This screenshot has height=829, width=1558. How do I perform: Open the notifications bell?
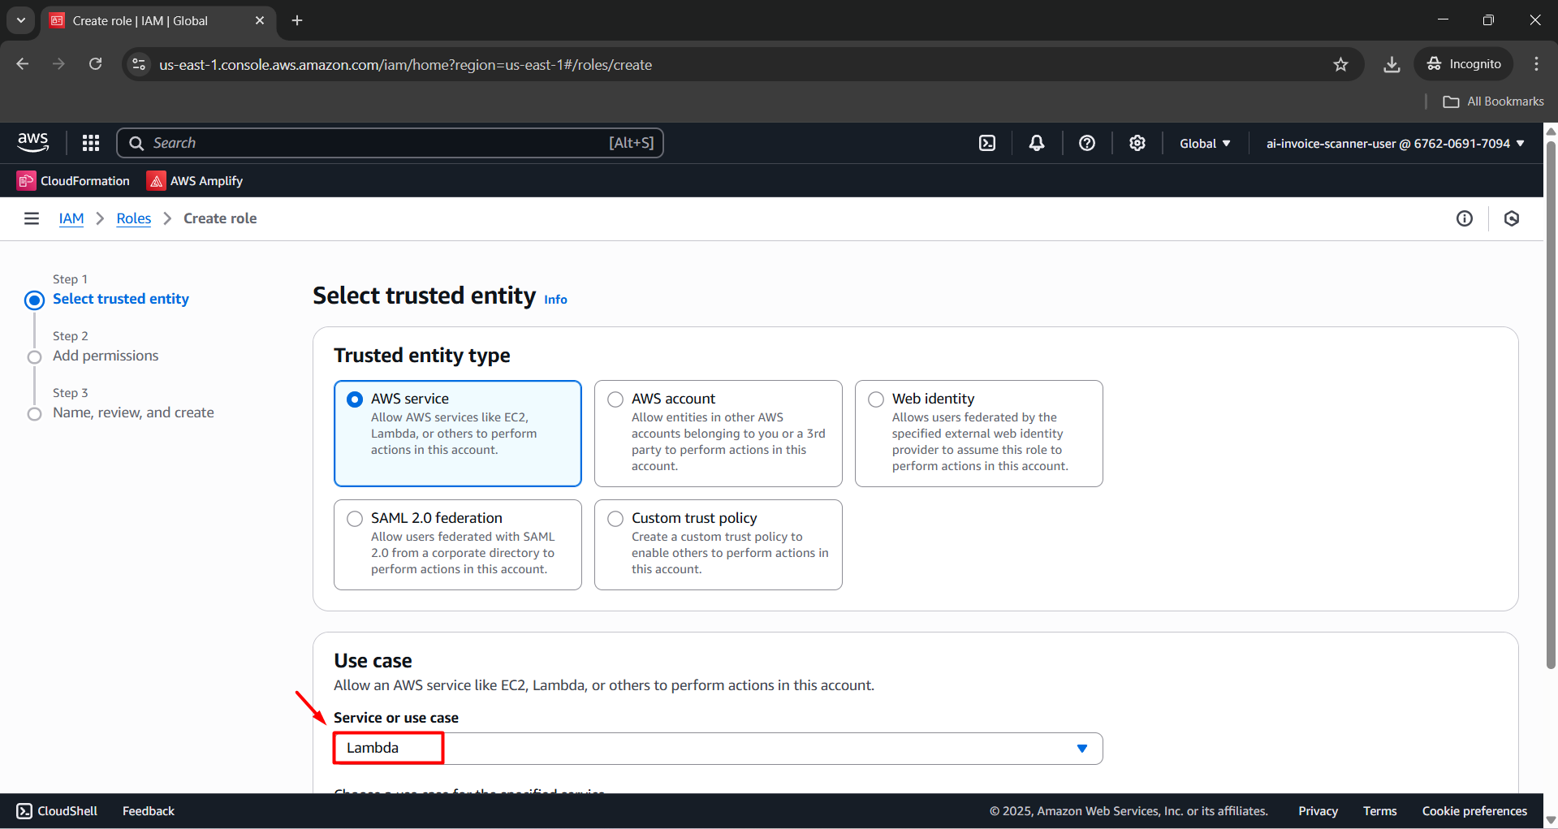click(x=1037, y=143)
